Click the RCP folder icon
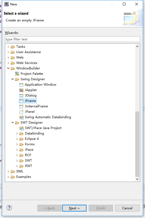 21,155
